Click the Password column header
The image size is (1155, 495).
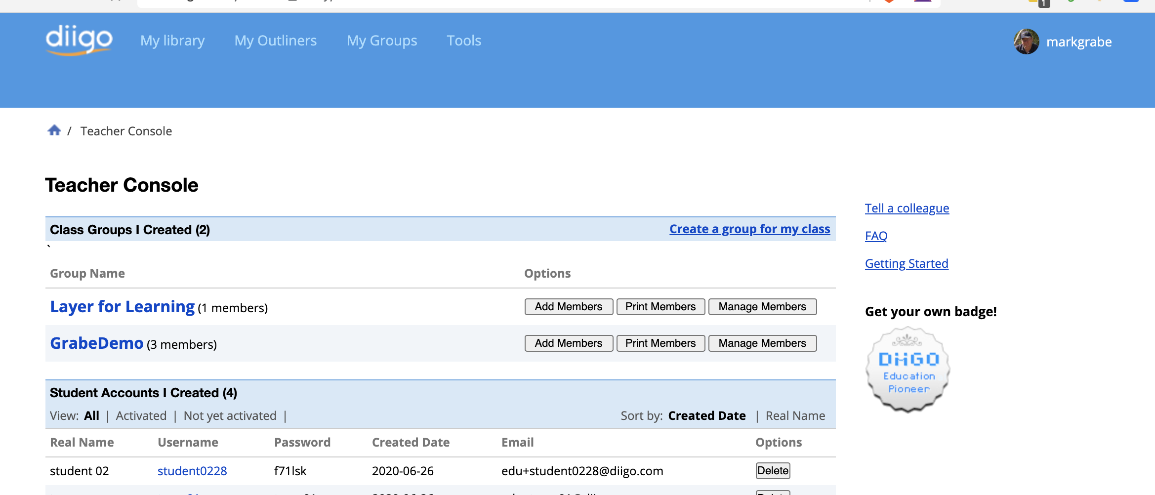(x=302, y=443)
